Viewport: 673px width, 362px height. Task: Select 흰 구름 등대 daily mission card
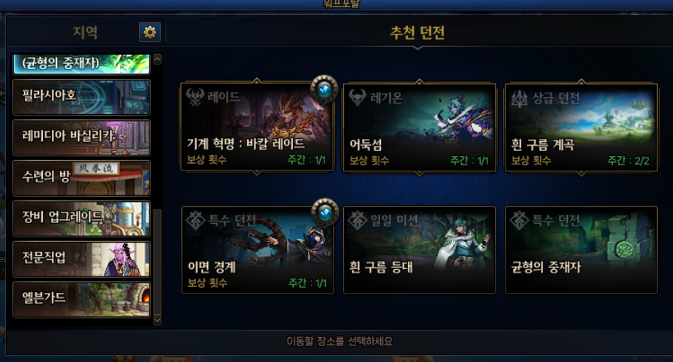point(420,250)
